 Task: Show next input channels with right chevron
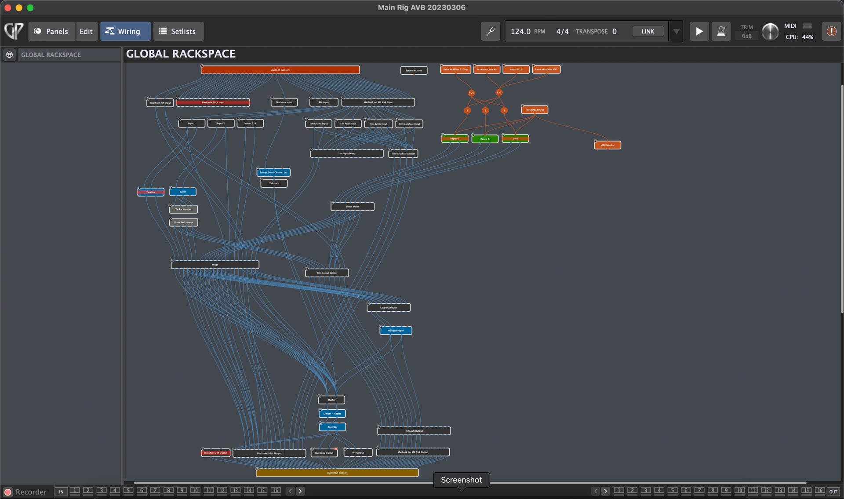300,491
